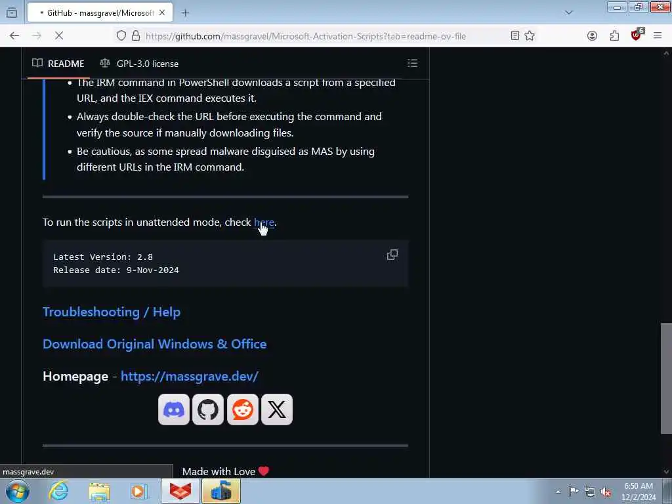Click the URL address bar
The image size is (672, 504).
tap(306, 36)
